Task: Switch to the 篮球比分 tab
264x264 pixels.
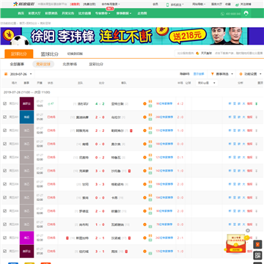Action: pyautogui.click(x=49, y=54)
